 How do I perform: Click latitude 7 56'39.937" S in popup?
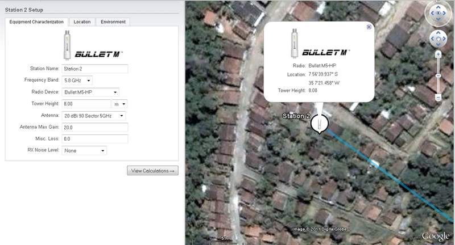323,74
